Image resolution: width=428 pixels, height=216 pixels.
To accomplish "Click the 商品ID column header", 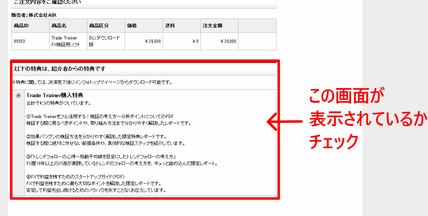I will click(x=31, y=26).
